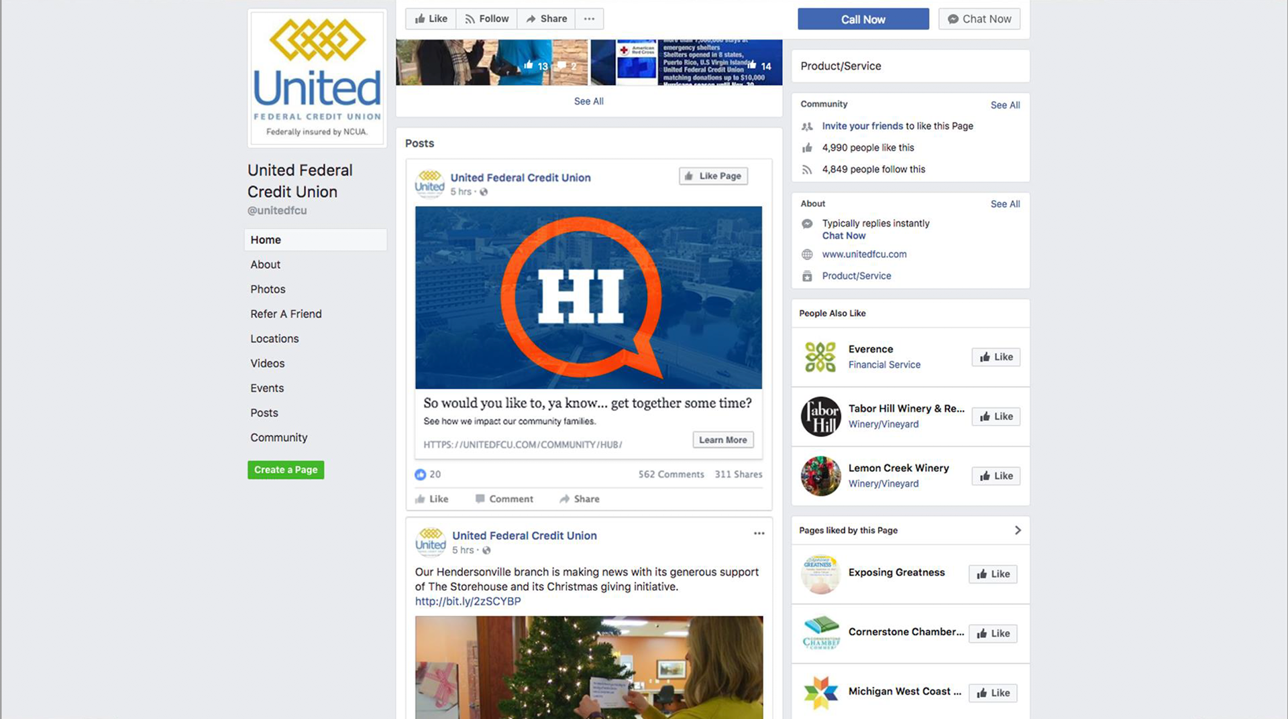
Task: Click the Everence page logo
Action: 820,356
